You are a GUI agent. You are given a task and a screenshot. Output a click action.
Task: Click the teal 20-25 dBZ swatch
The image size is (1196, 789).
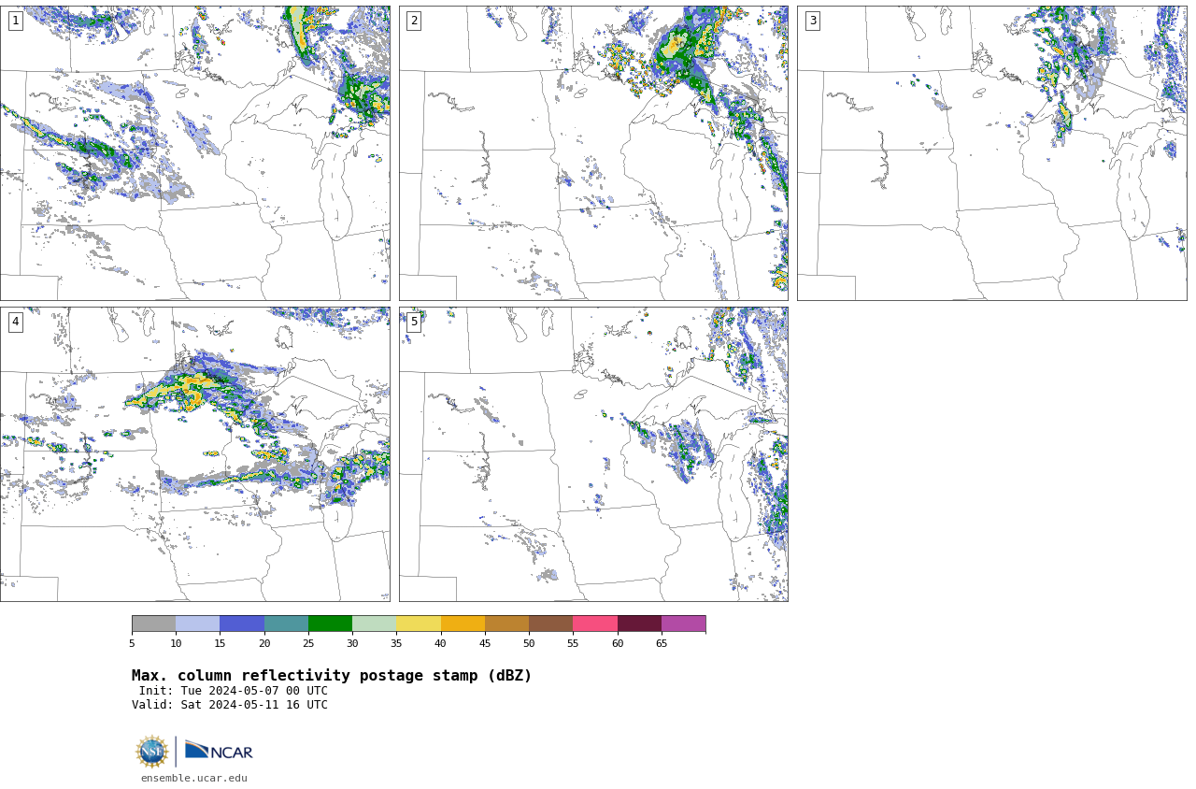point(286,624)
